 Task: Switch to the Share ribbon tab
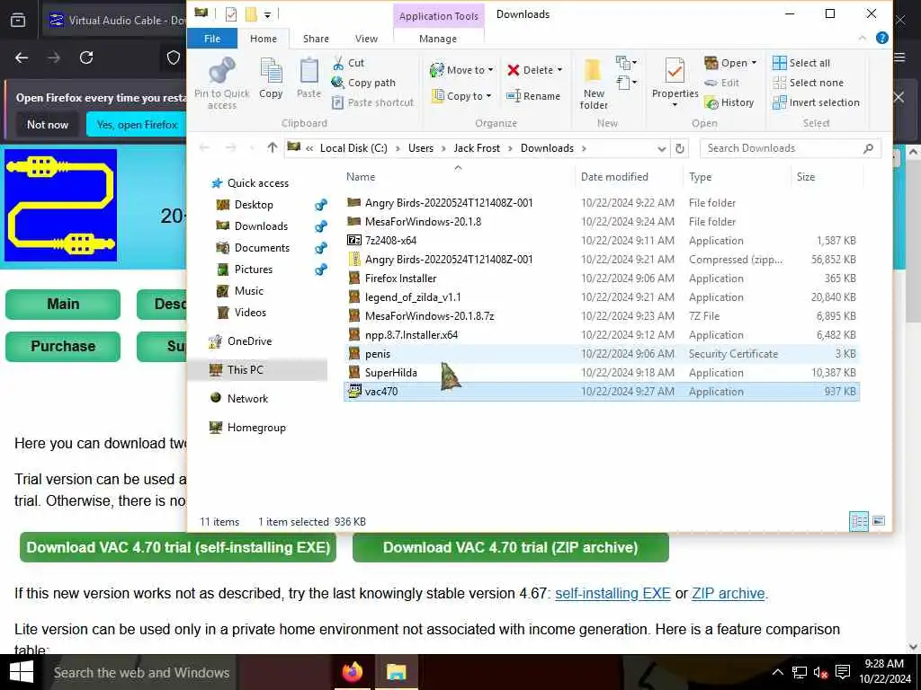(316, 39)
